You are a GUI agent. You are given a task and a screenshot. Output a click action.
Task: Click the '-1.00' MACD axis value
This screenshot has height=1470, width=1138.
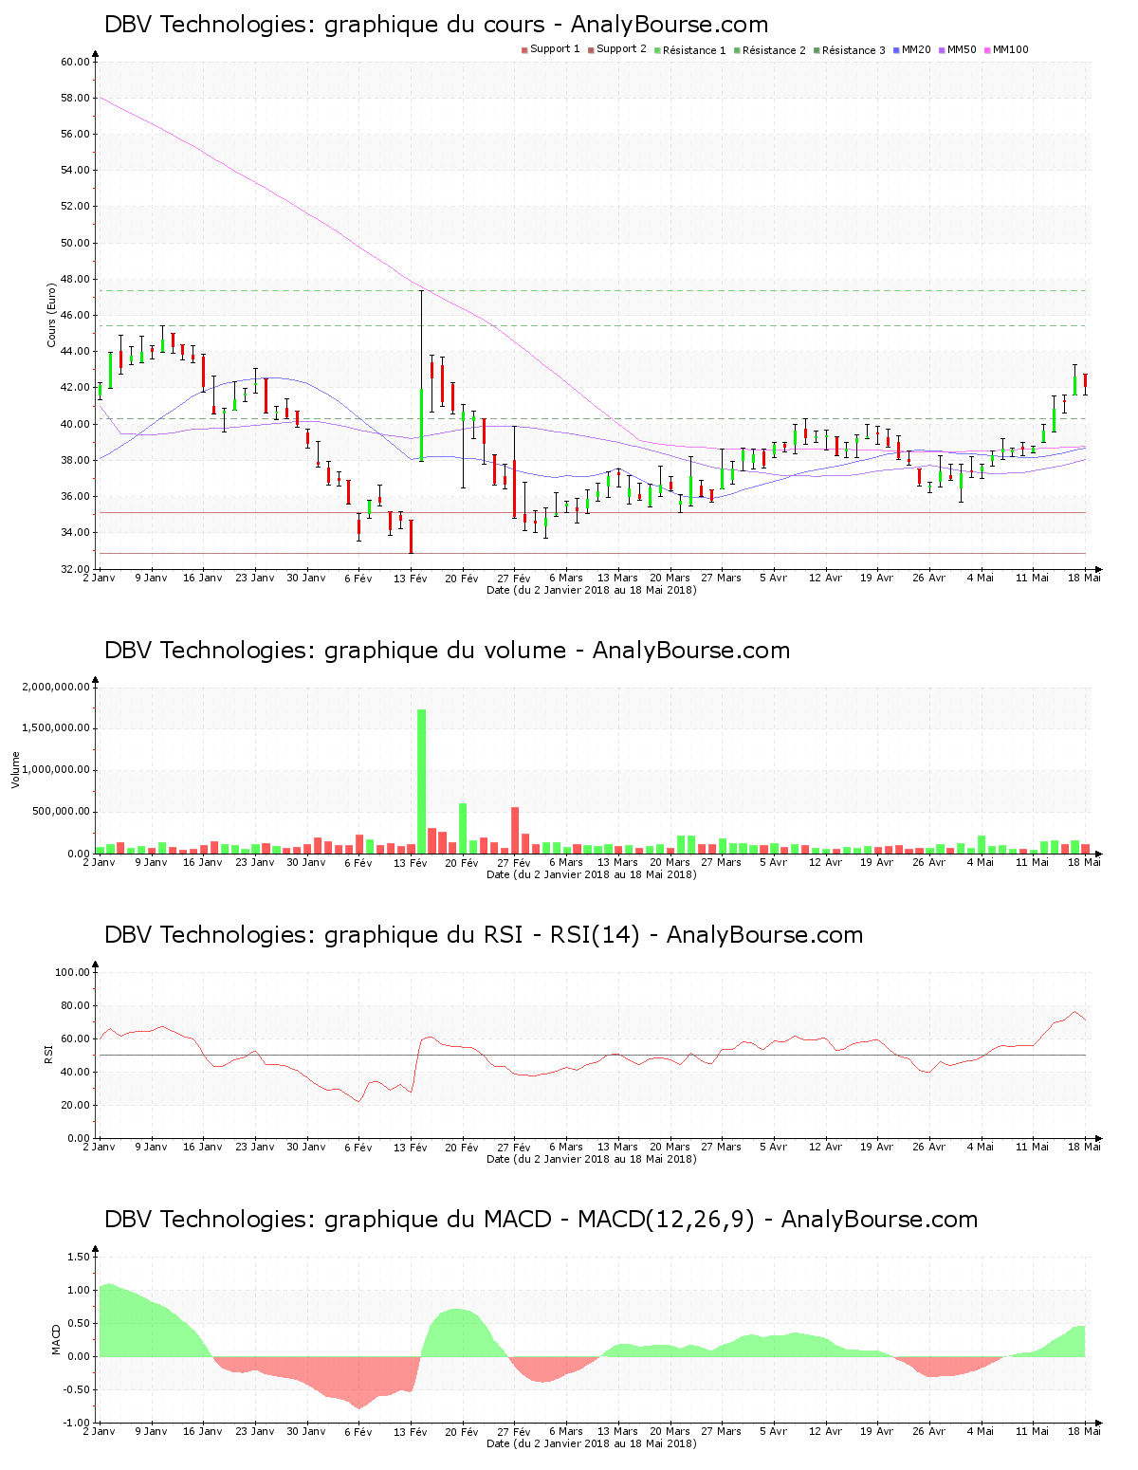79,1423
